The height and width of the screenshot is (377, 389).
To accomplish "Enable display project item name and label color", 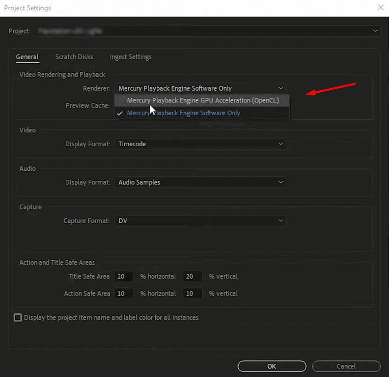I will pos(18,318).
